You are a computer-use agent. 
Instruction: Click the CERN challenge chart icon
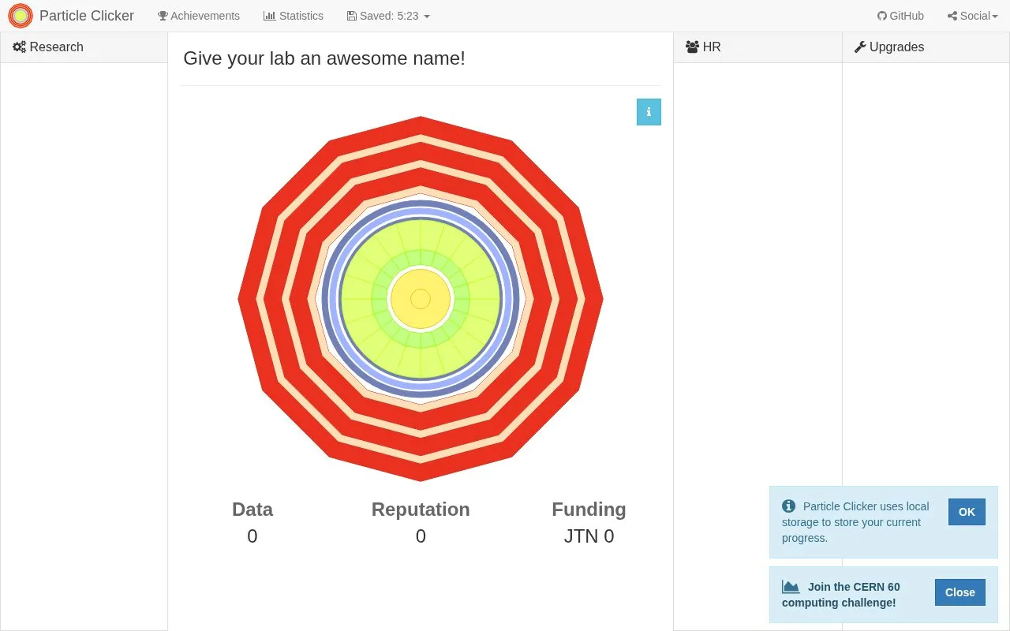tap(791, 587)
